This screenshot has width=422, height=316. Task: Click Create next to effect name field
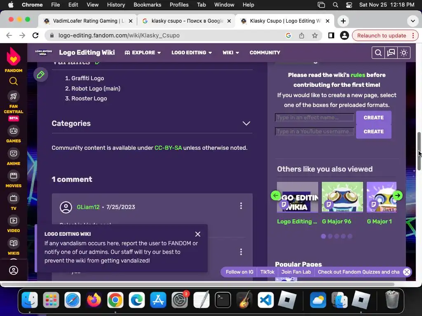coord(373,118)
